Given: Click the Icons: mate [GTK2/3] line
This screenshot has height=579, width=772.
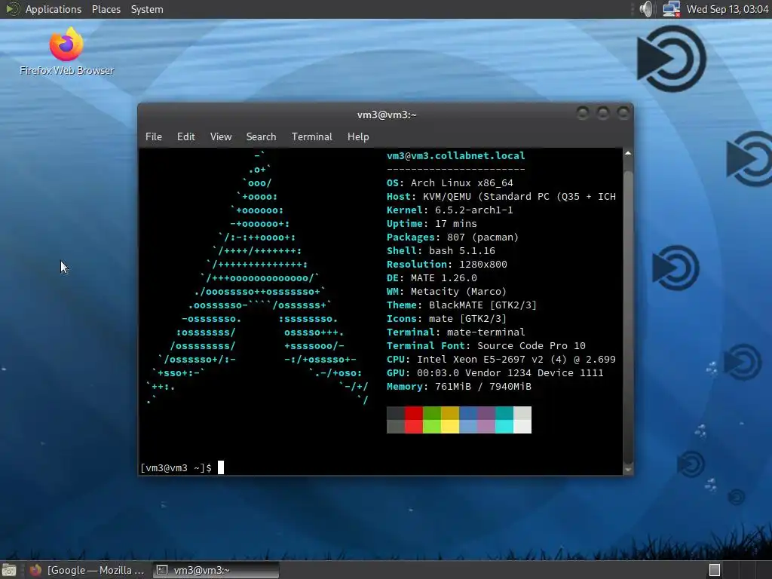Looking at the screenshot, I should coord(446,319).
